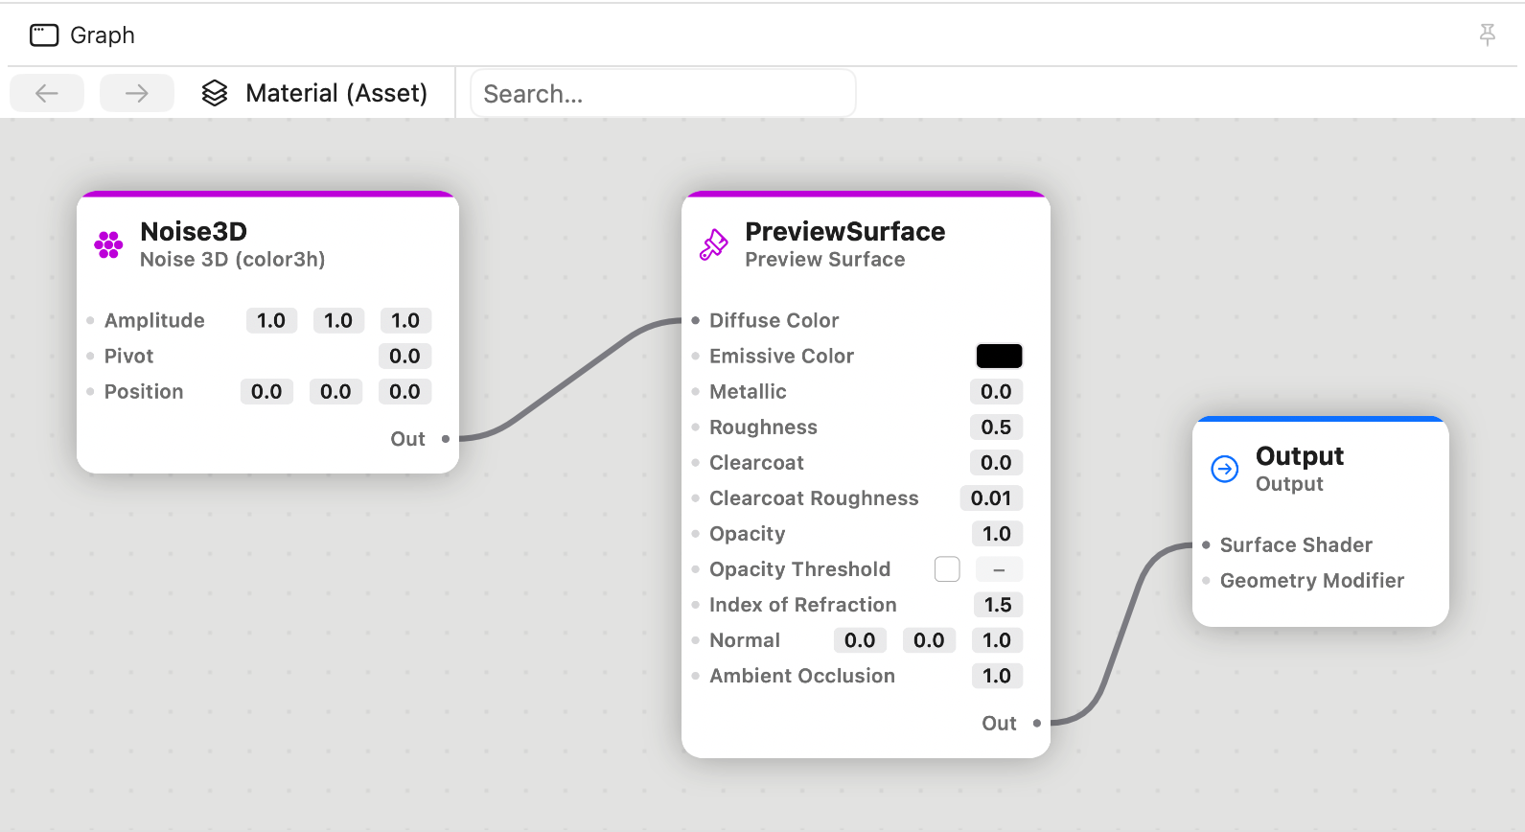Screen dimensions: 1525x832
Task: Click the Geometry Modifier label
Action: tap(1312, 580)
